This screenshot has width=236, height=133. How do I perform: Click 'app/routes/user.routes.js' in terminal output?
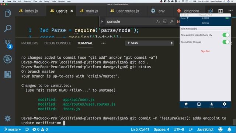(89, 104)
